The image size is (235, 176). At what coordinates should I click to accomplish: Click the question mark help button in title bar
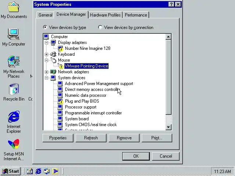click(171, 4)
